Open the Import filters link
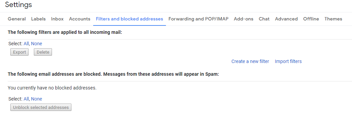The image size is (352, 126). pyautogui.click(x=288, y=61)
